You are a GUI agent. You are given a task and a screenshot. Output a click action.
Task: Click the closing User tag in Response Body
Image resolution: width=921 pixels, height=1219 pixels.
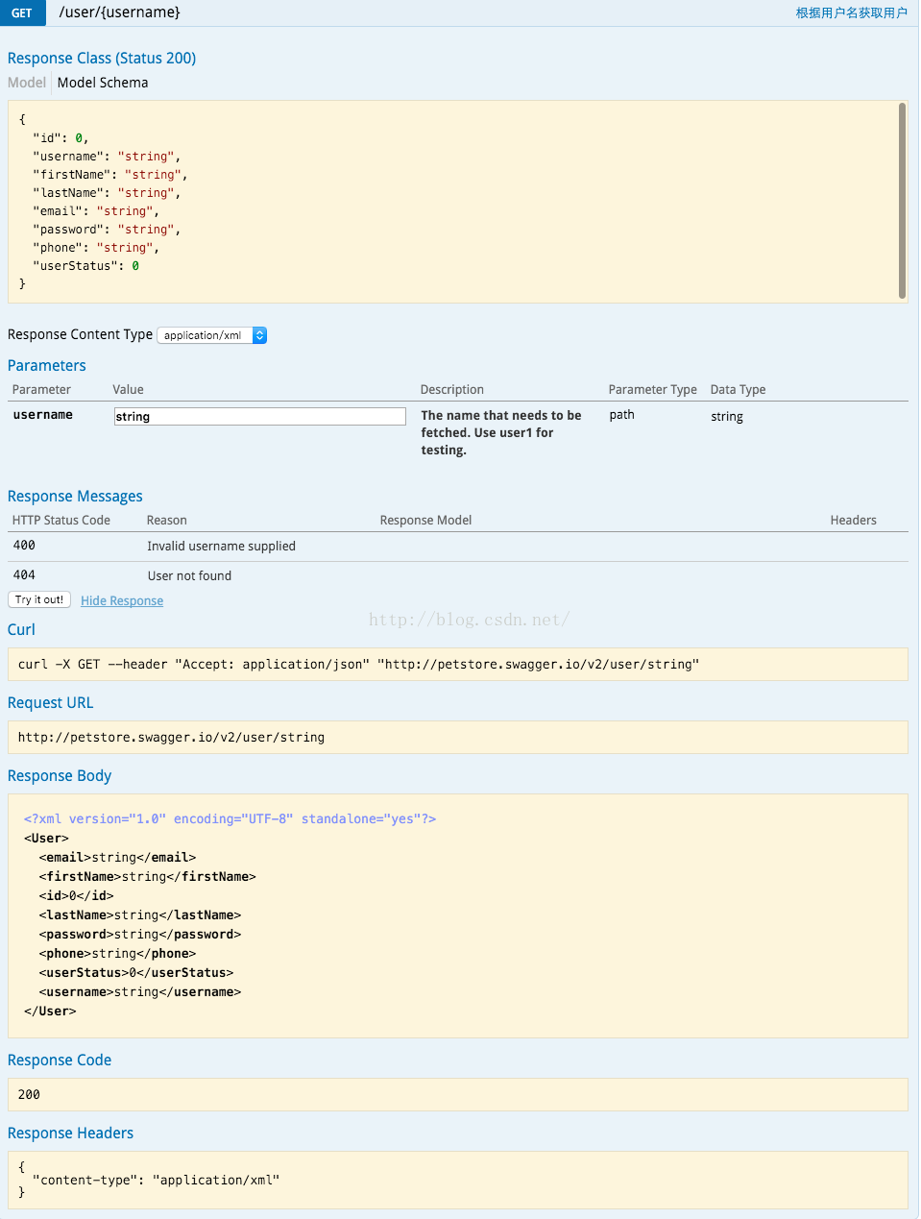coord(50,1011)
